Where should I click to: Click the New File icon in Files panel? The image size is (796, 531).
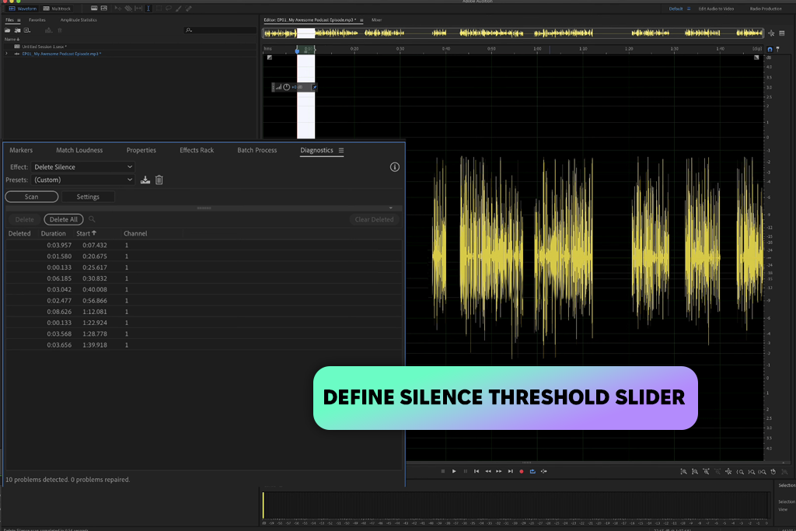pyautogui.click(x=27, y=30)
